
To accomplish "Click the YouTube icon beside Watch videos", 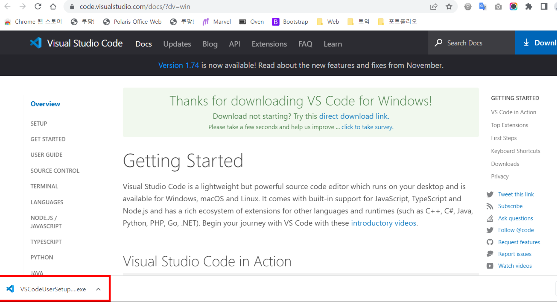I will click(x=490, y=266).
